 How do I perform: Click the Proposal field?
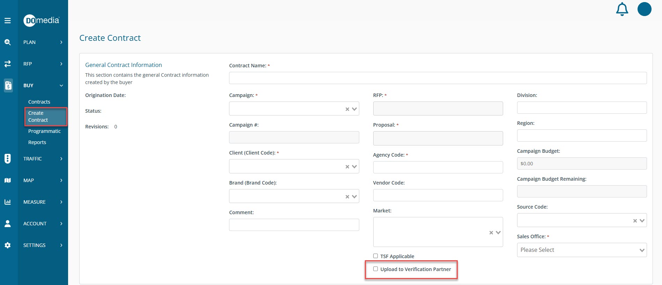(x=438, y=138)
